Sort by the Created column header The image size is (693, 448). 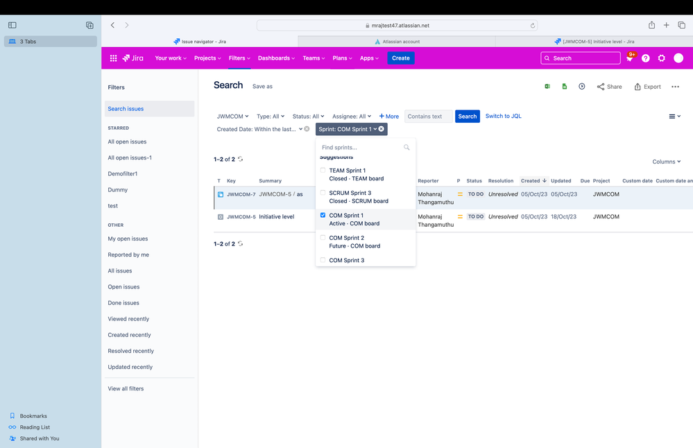pos(533,181)
